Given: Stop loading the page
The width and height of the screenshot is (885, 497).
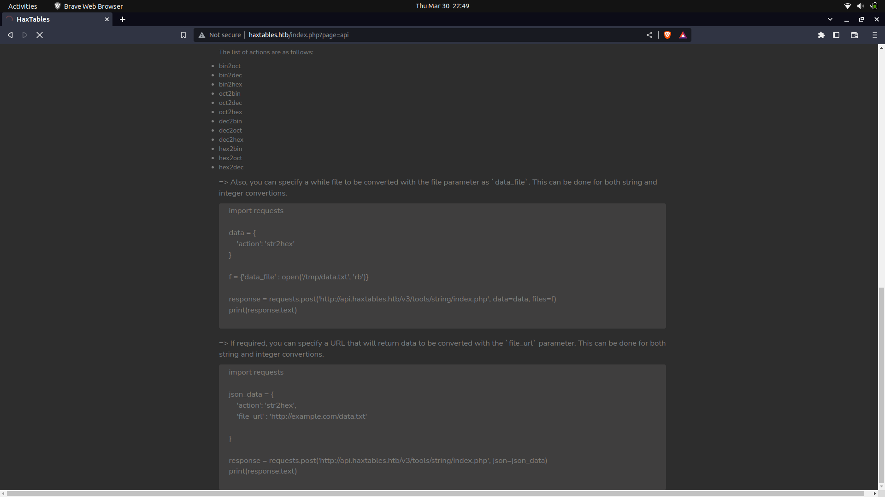Looking at the screenshot, I should tap(40, 35).
